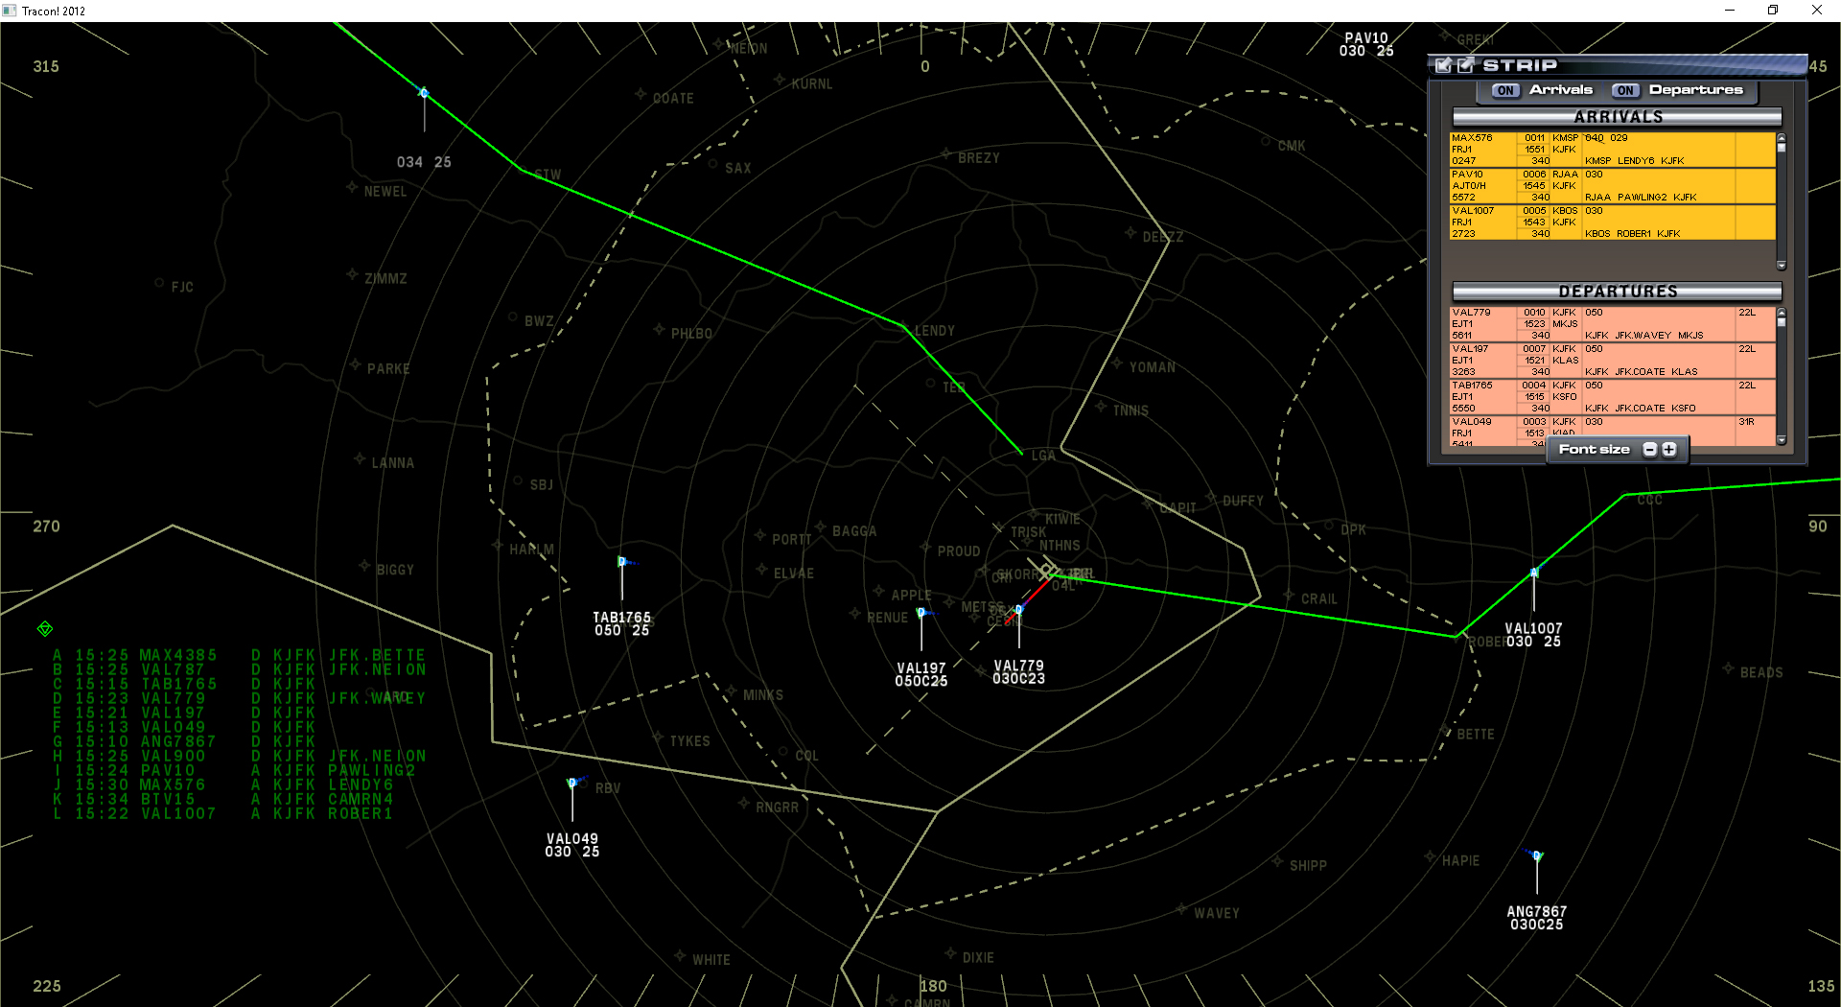Click the Font size minus icon
This screenshot has height=1007, width=1841.
1649,449
